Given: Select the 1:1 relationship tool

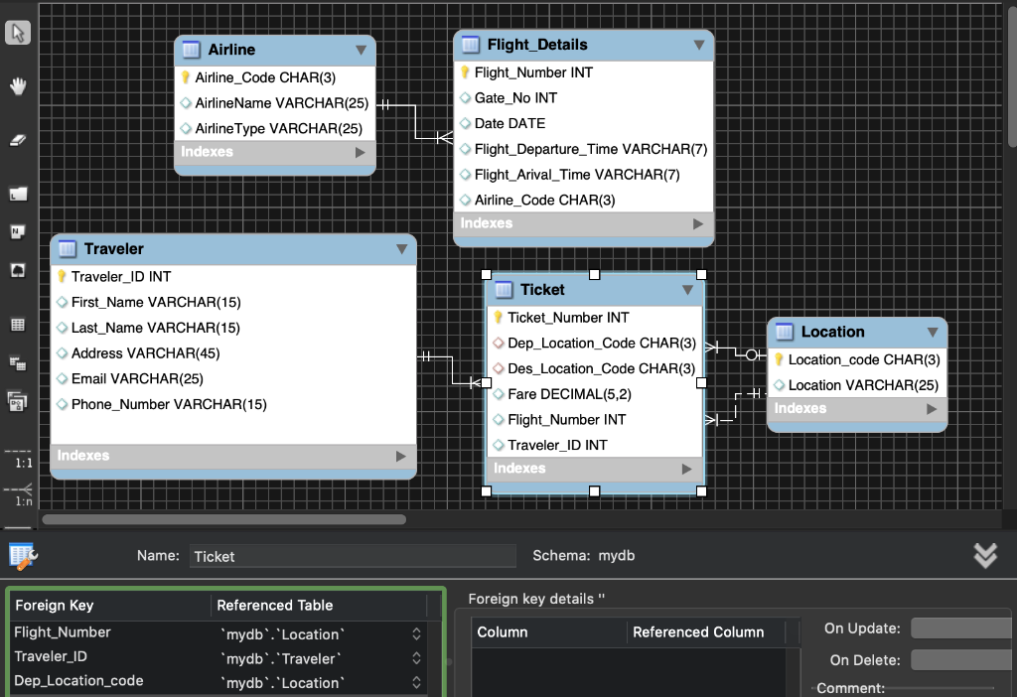Looking at the screenshot, I should coord(18,457).
